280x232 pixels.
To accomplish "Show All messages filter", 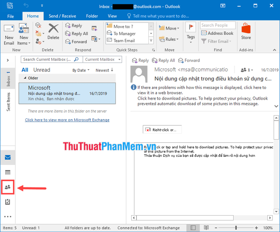I will (25, 70).
